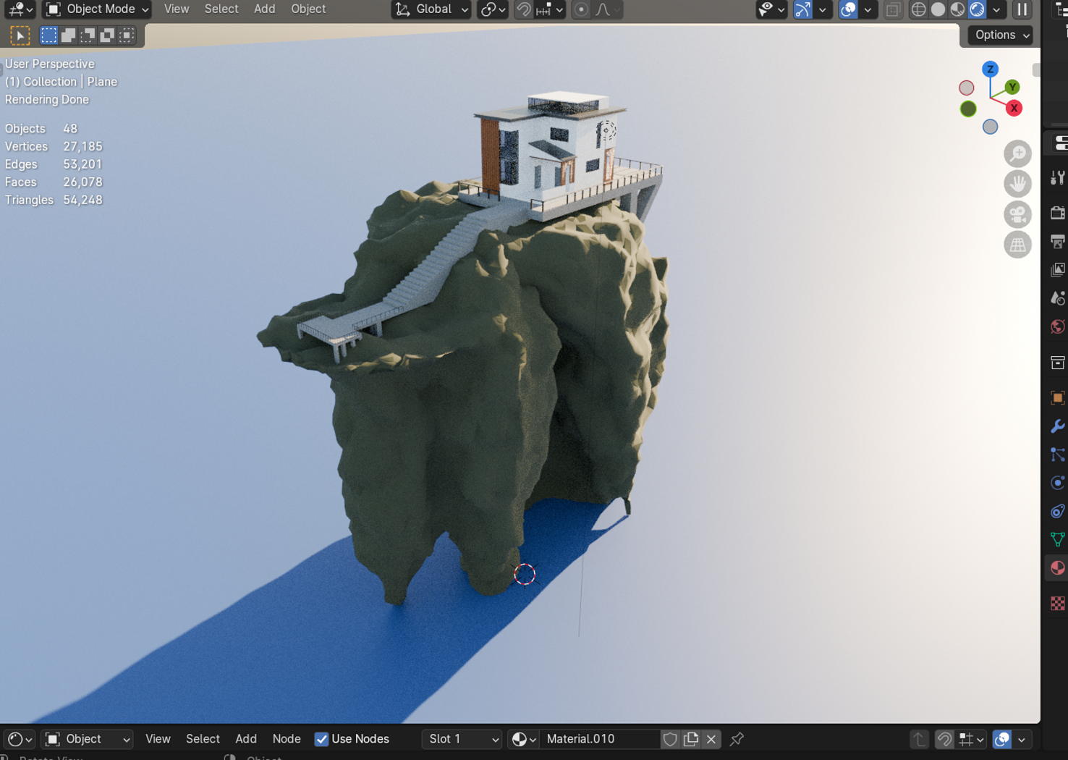Open the Texture properties tab
The width and height of the screenshot is (1068, 760).
click(x=1058, y=603)
